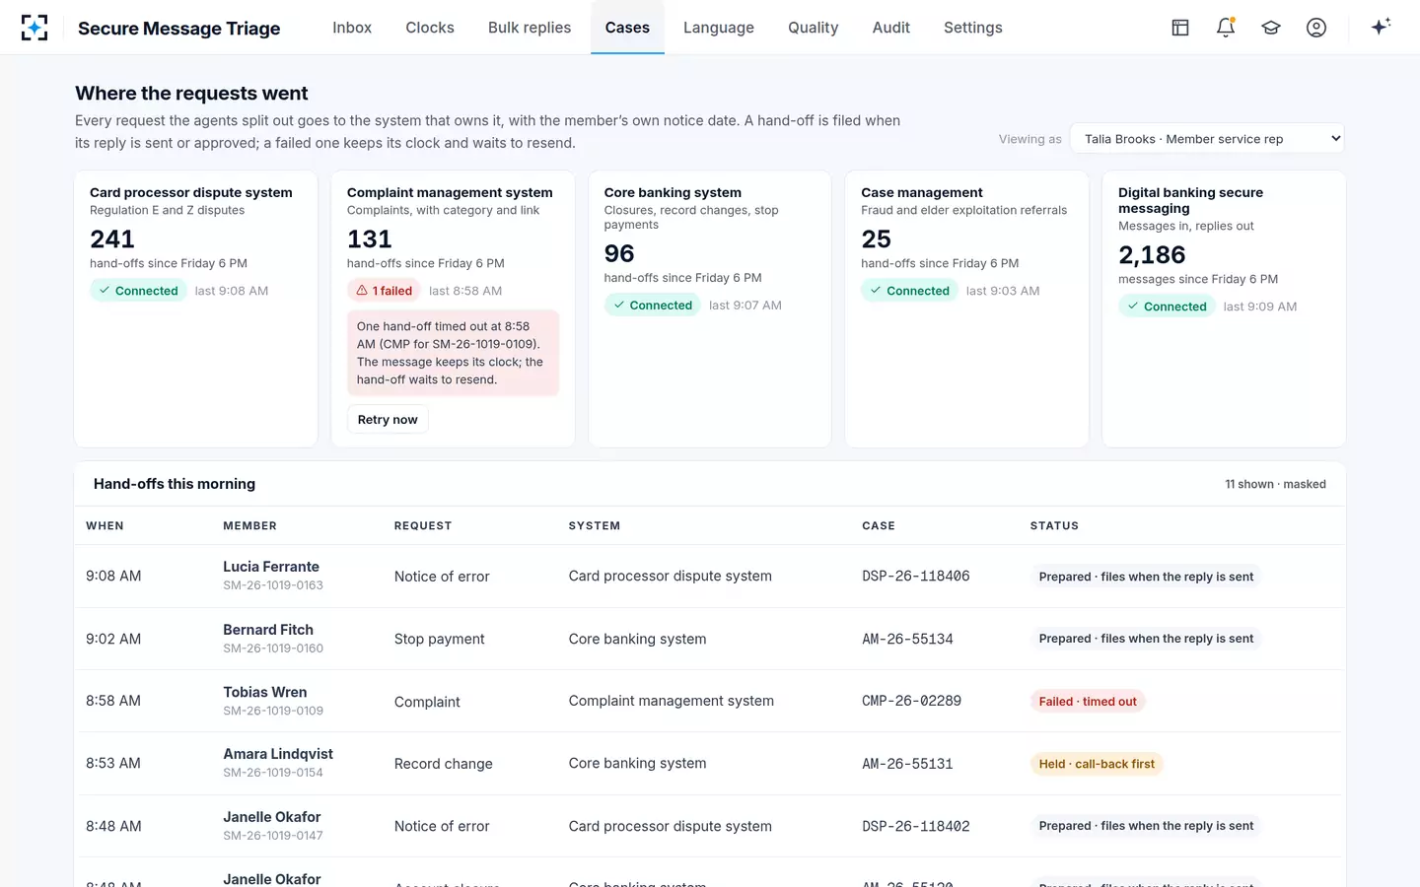
Task: Select the Cases tab
Action: pos(627,28)
